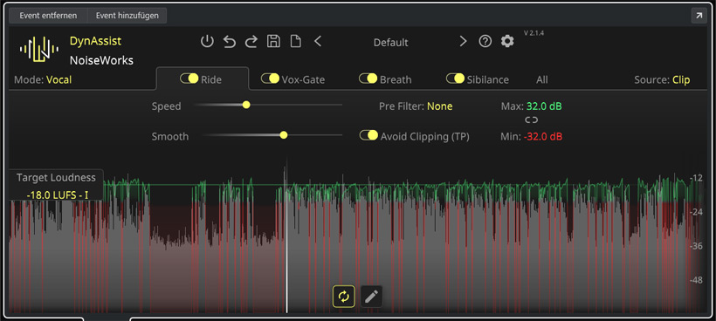716x321 pixels.
Task: Click the -12 scale marking
Action: (x=697, y=178)
